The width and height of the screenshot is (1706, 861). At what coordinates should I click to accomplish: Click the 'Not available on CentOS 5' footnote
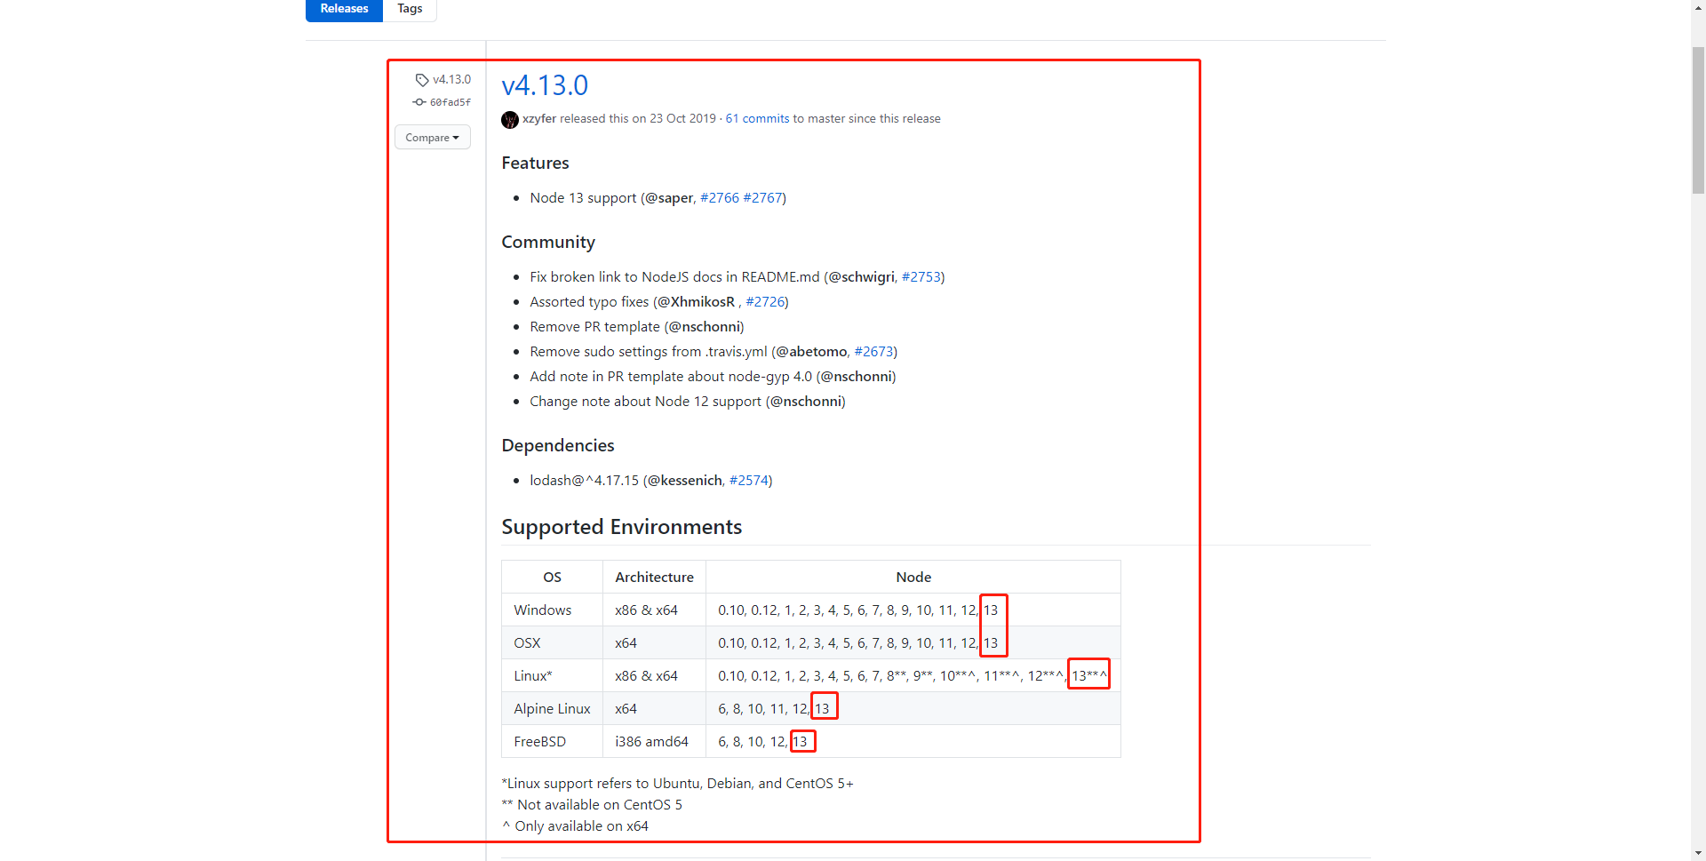[592, 805]
